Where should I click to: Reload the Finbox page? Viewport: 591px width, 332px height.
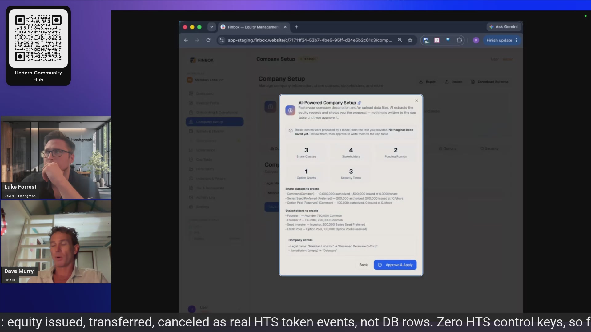[208, 40]
